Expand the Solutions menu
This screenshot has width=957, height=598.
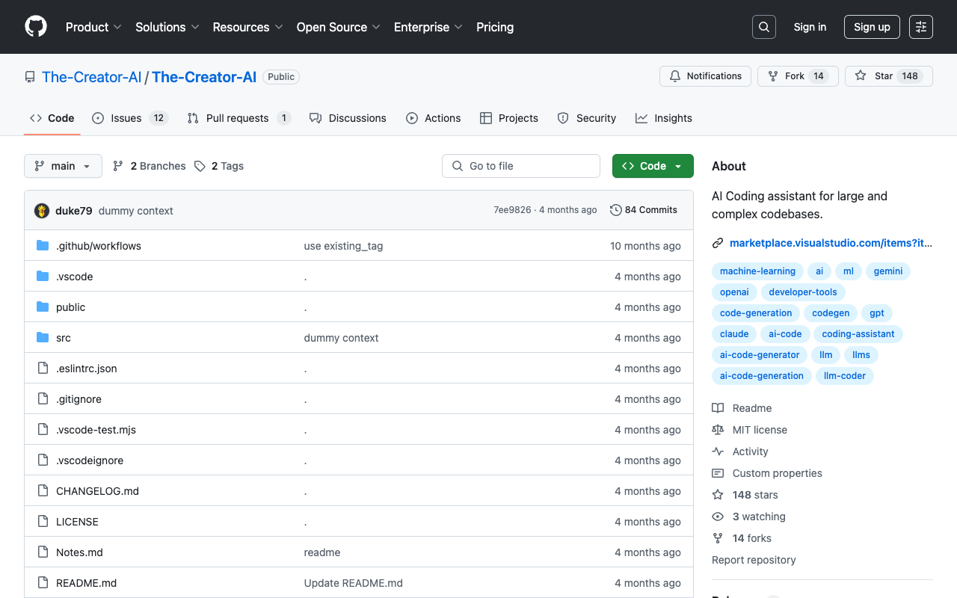[167, 27]
